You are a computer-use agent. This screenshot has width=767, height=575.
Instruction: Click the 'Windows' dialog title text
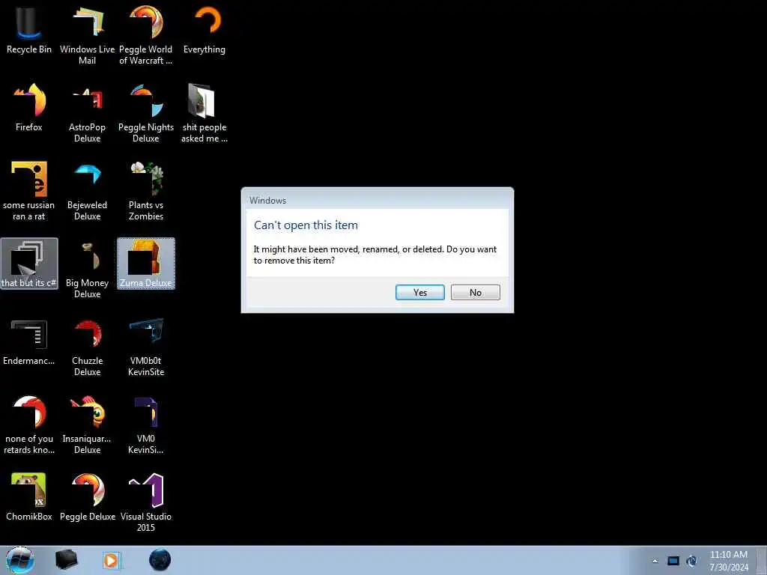pos(267,201)
